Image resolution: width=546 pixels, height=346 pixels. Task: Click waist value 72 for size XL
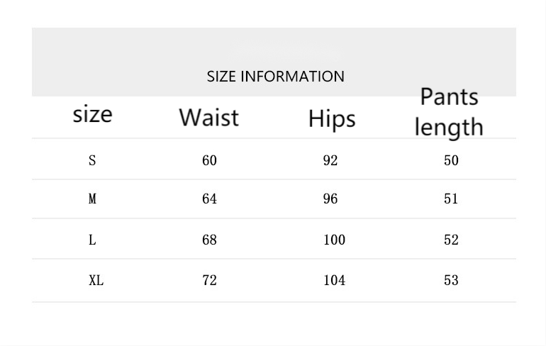click(209, 281)
